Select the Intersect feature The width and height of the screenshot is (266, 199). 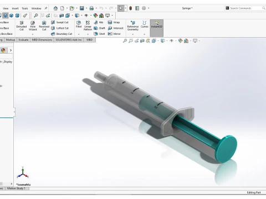click(x=115, y=28)
